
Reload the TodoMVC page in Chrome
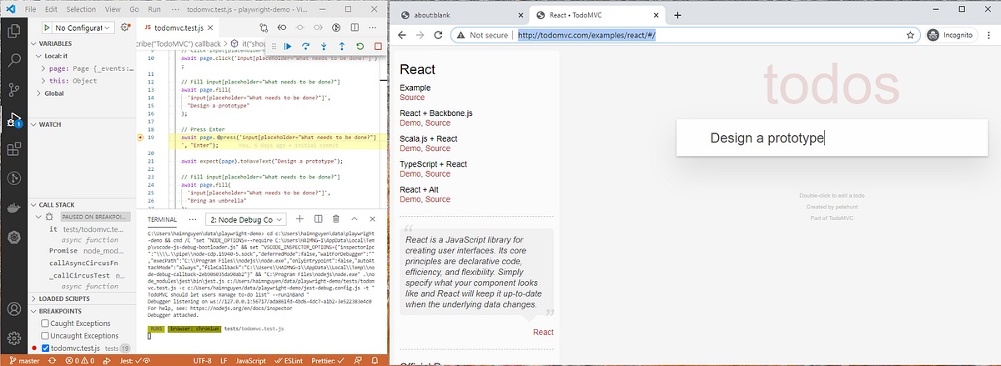pos(439,35)
